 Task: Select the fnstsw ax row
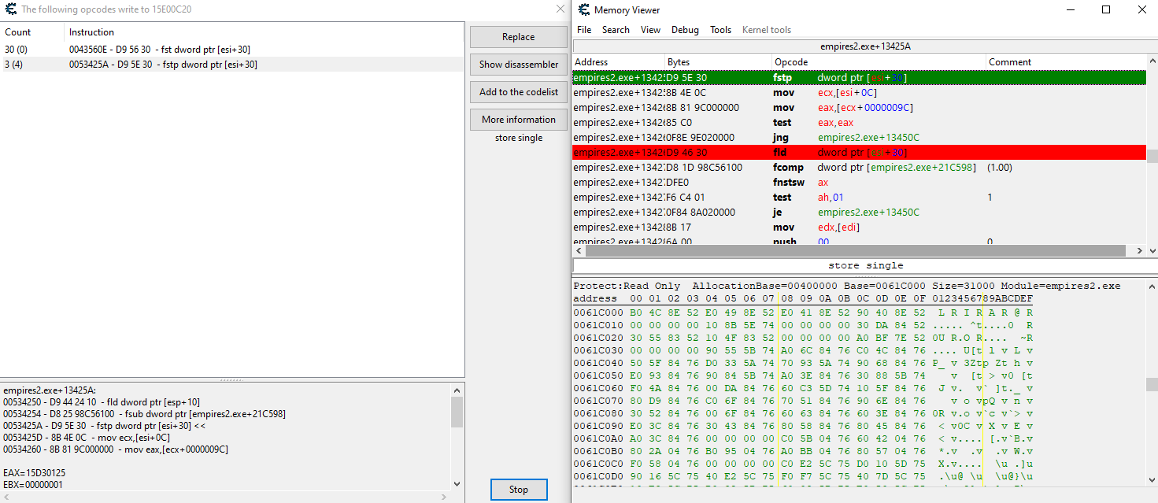(859, 183)
